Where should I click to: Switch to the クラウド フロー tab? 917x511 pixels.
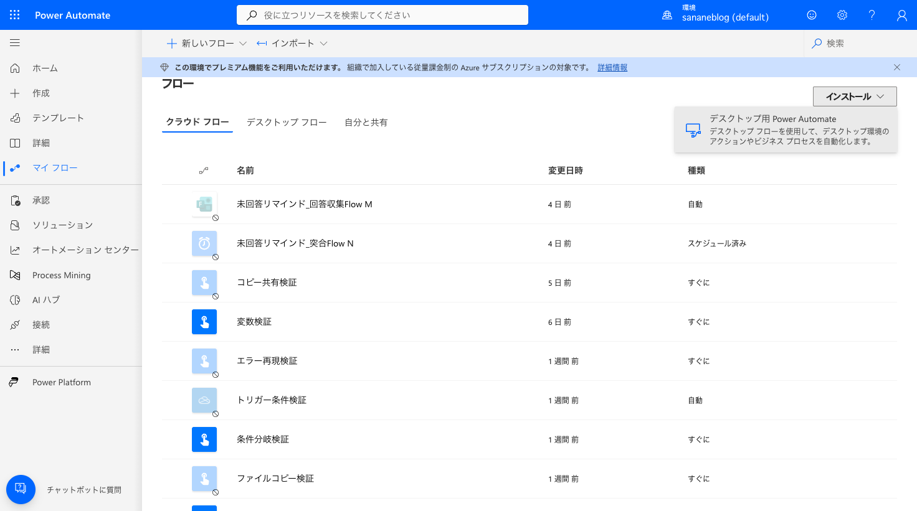point(197,122)
